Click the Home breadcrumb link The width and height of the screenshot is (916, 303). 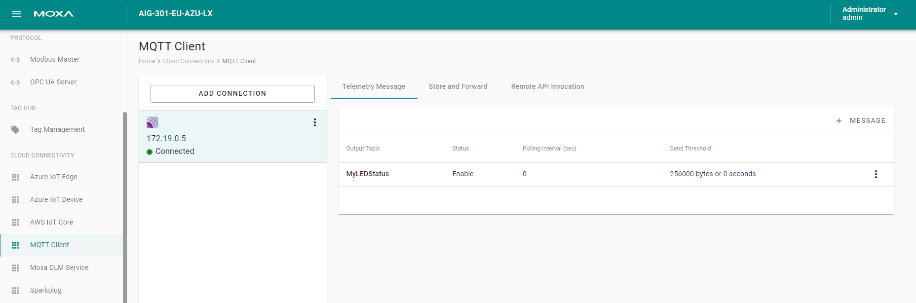pos(147,61)
